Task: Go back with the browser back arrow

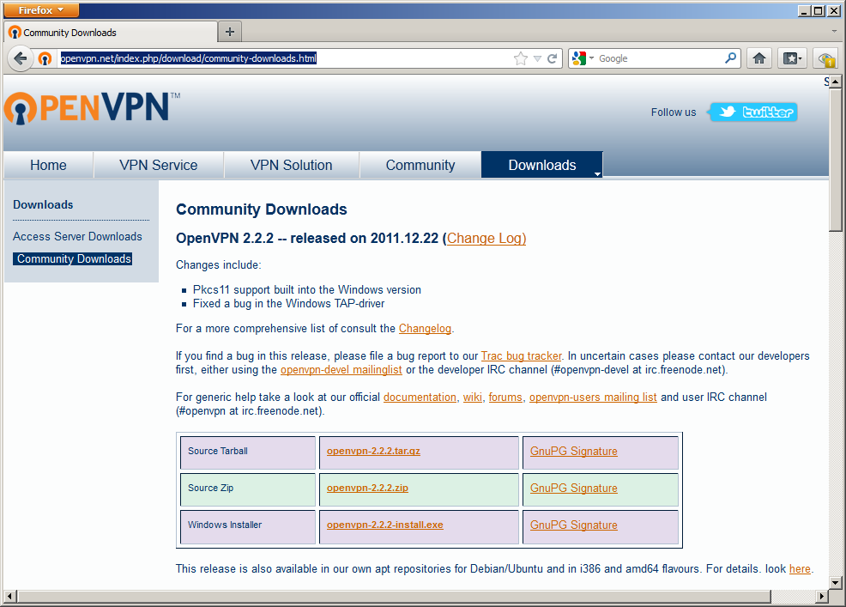Action: [x=21, y=58]
